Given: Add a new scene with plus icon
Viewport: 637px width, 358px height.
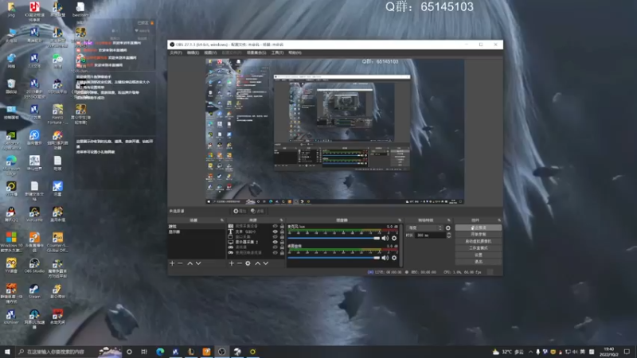Looking at the screenshot, I should (172, 263).
